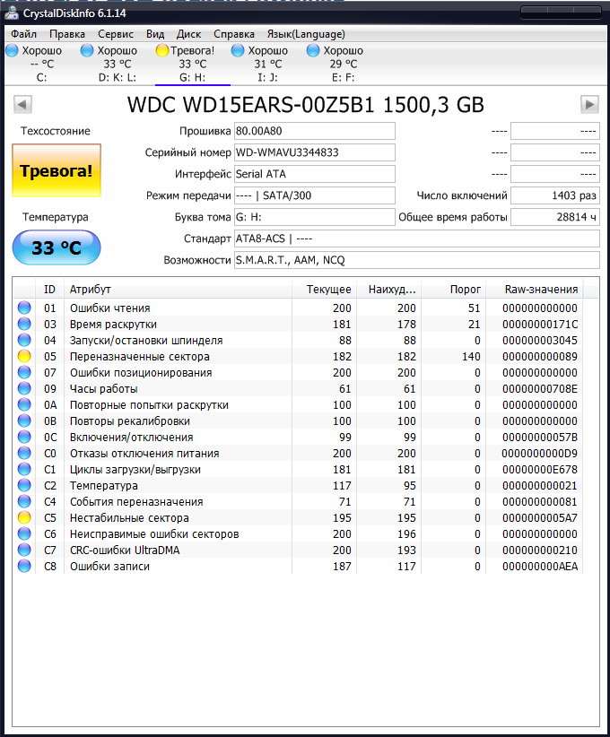This screenshot has height=737, width=610.
Task: Open the Правка menu
Action: (67, 34)
